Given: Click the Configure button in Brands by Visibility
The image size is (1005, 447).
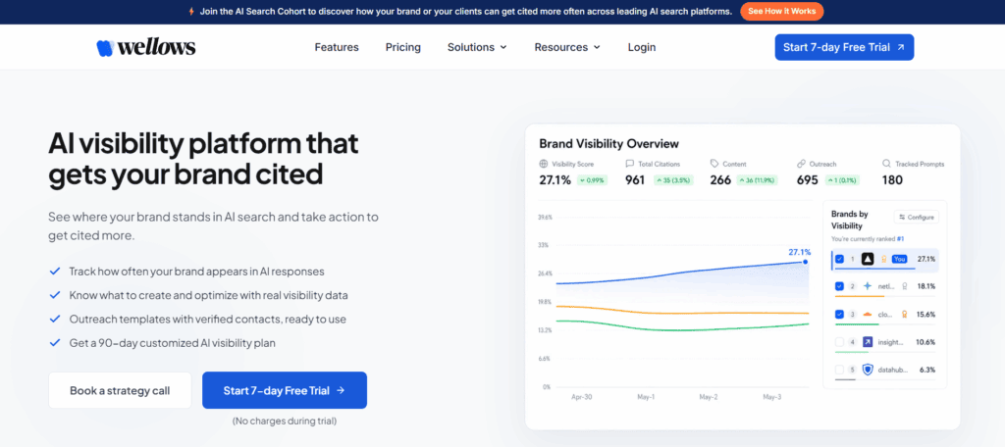Looking at the screenshot, I should pyautogui.click(x=916, y=217).
